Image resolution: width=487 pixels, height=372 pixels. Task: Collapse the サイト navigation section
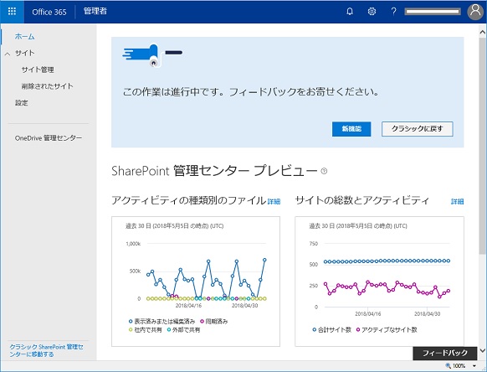pos(8,54)
